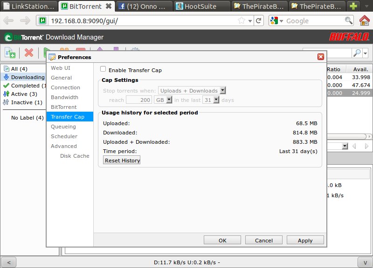Viewport: 373px width, 268px height.
Task: Click the Apply button
Action: tap(305, 240)
